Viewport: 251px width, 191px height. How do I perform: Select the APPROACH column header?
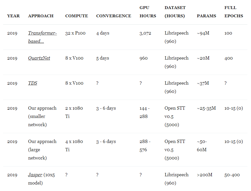(x=41, y=16)
